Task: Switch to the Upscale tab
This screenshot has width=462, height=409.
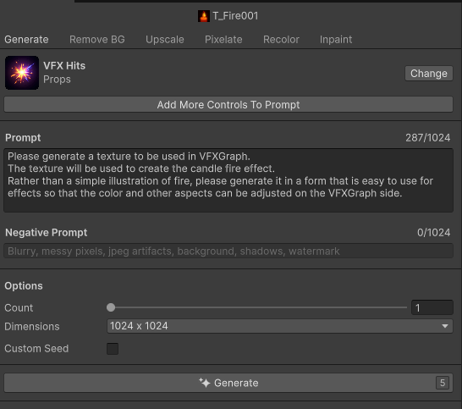Action: click(165, 40)
